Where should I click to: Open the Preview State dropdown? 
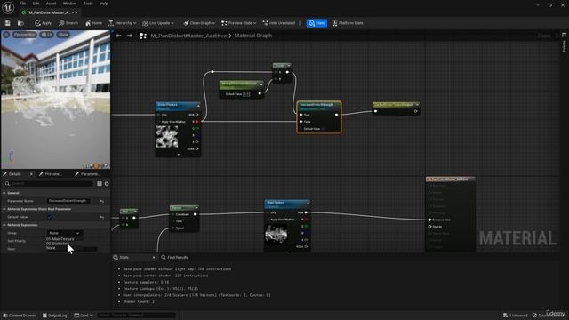click(239, 23)
